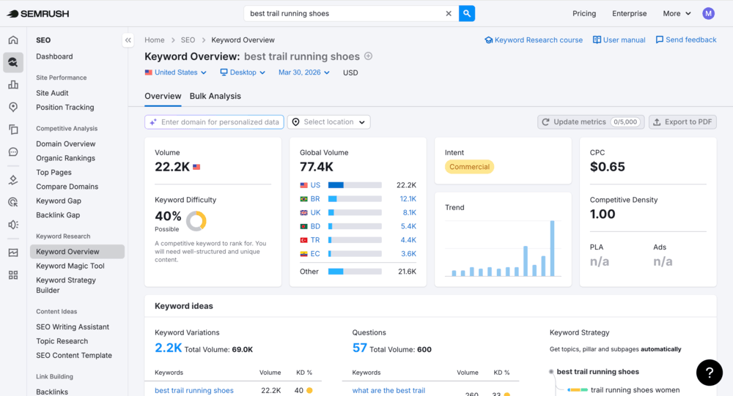
Task: Go to Dashboard in the sidebar
Action: [54, 56]
